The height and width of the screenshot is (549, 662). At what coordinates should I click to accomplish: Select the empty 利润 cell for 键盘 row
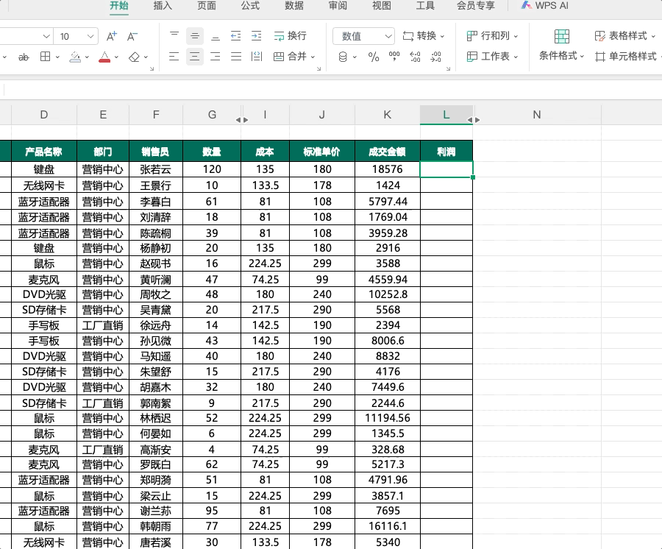[x=446, y=169]
